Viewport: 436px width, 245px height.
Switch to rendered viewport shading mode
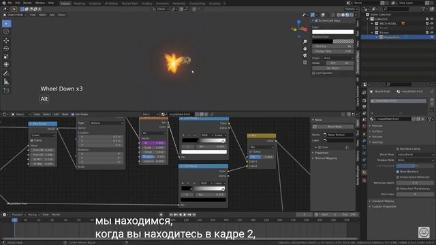pyautogui.click(x=352, y=15)
